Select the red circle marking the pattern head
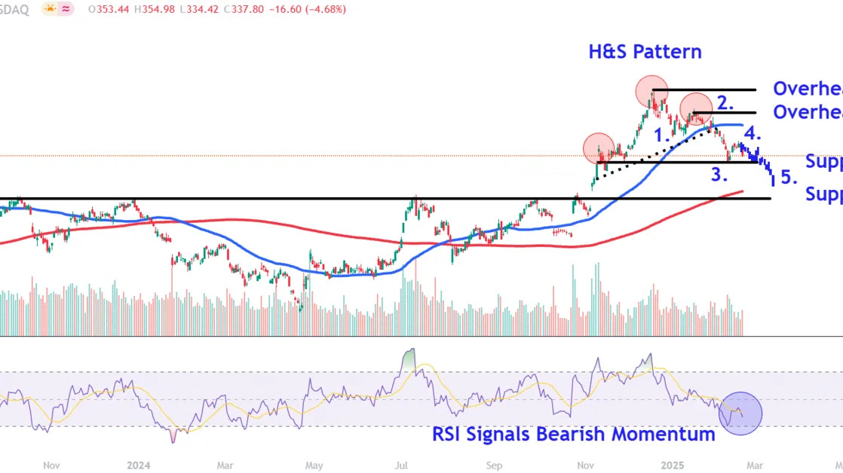 651,92
